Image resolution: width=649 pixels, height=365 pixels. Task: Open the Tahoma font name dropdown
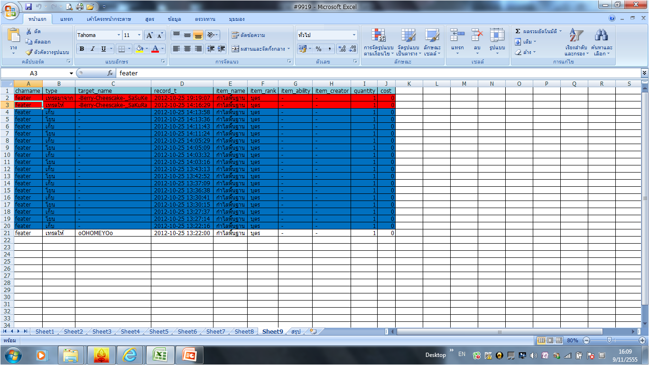(119, 35)
